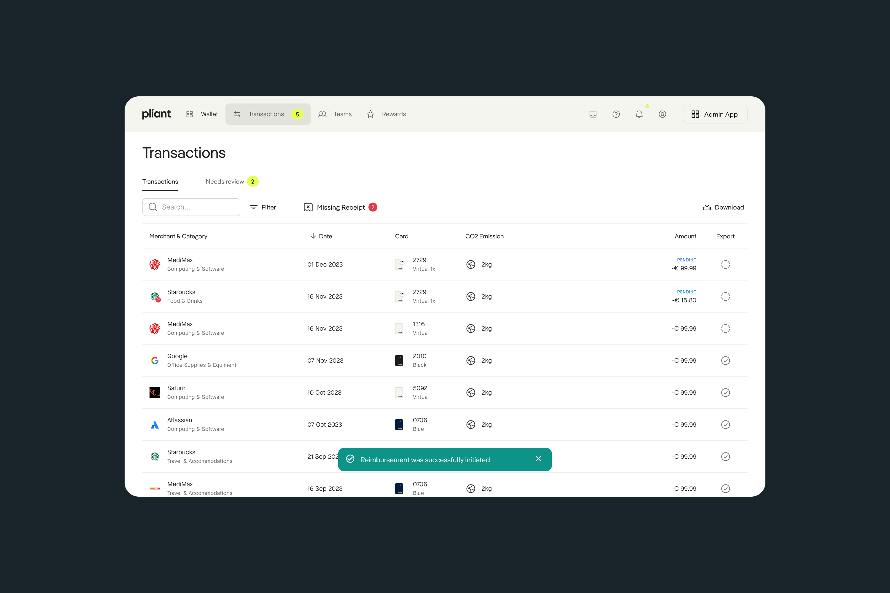Screen dimensions: 890x593
Task: Click the Saturn logo icon
Action: 155,393
